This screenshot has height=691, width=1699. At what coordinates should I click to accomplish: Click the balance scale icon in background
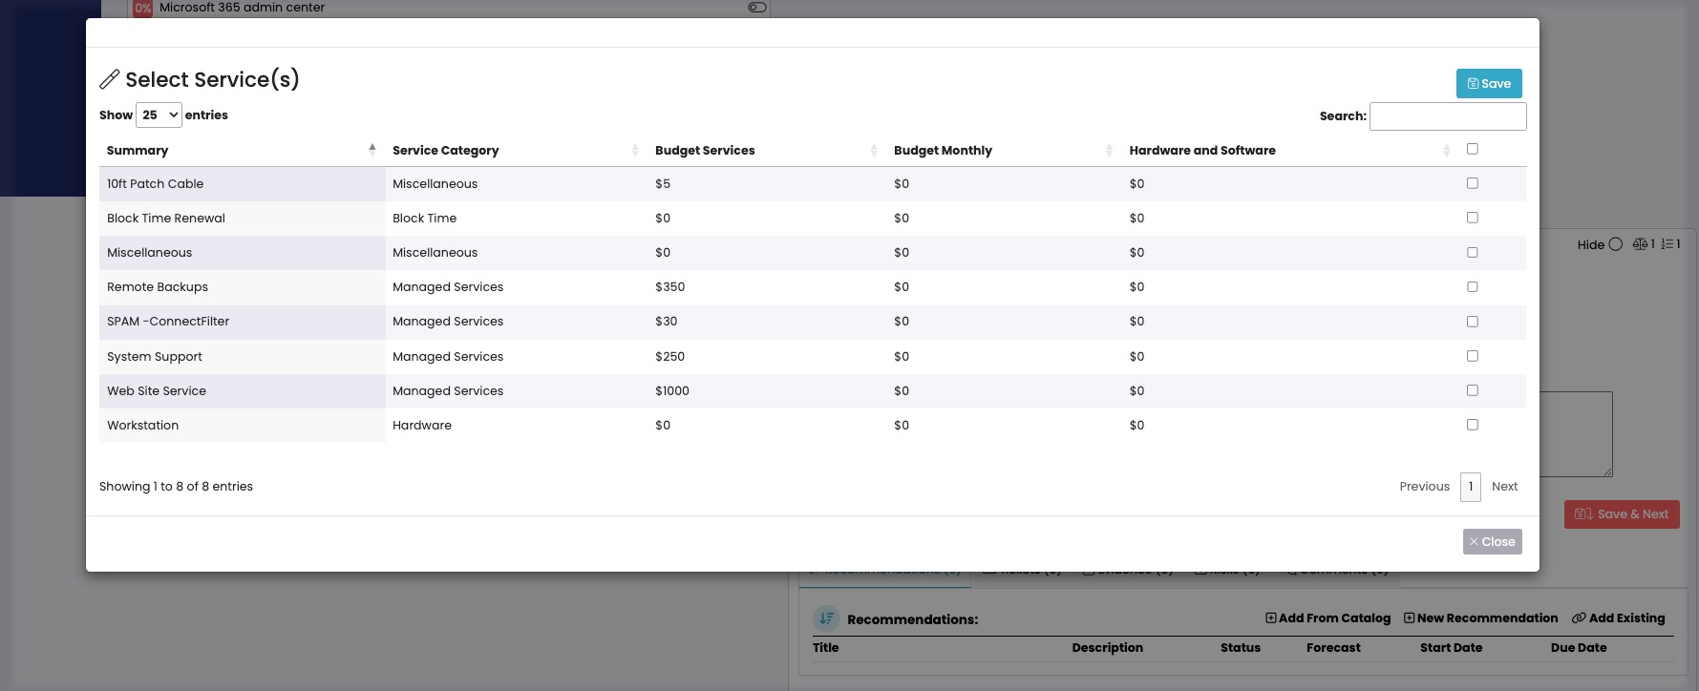pos(1643,244)
